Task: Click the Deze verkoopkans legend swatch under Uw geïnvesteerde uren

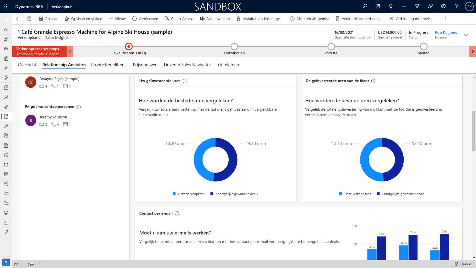Action: point(174,194)
